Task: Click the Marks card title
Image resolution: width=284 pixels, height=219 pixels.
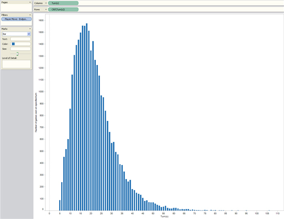Action: pyautogui.click(x=4, y=29)
